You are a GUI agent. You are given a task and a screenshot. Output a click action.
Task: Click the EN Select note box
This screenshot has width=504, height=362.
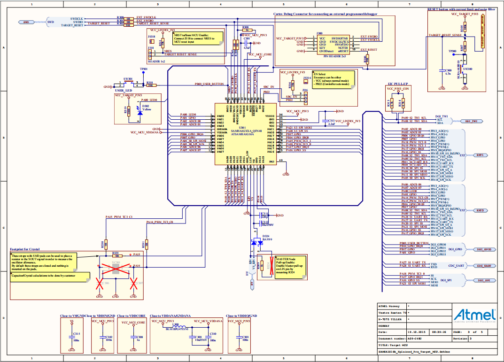(334, 79)
